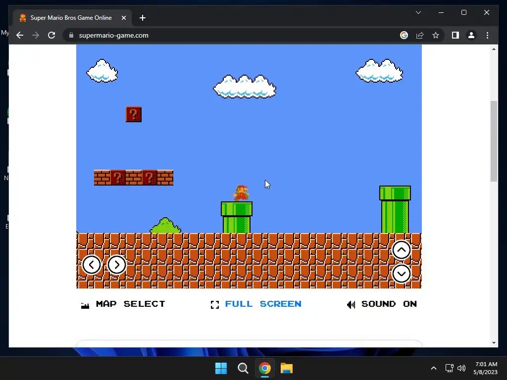View site information lock icon
The height and width of the screenshot is (380, 507).
(71, 35)
